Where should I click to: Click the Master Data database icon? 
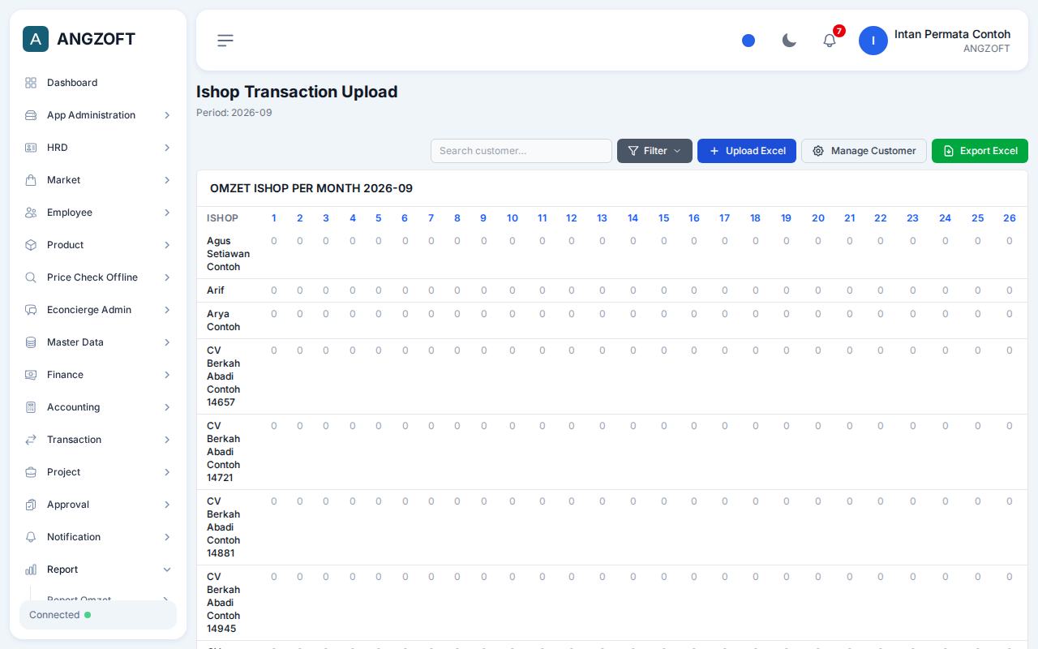(x=31, y=342)
